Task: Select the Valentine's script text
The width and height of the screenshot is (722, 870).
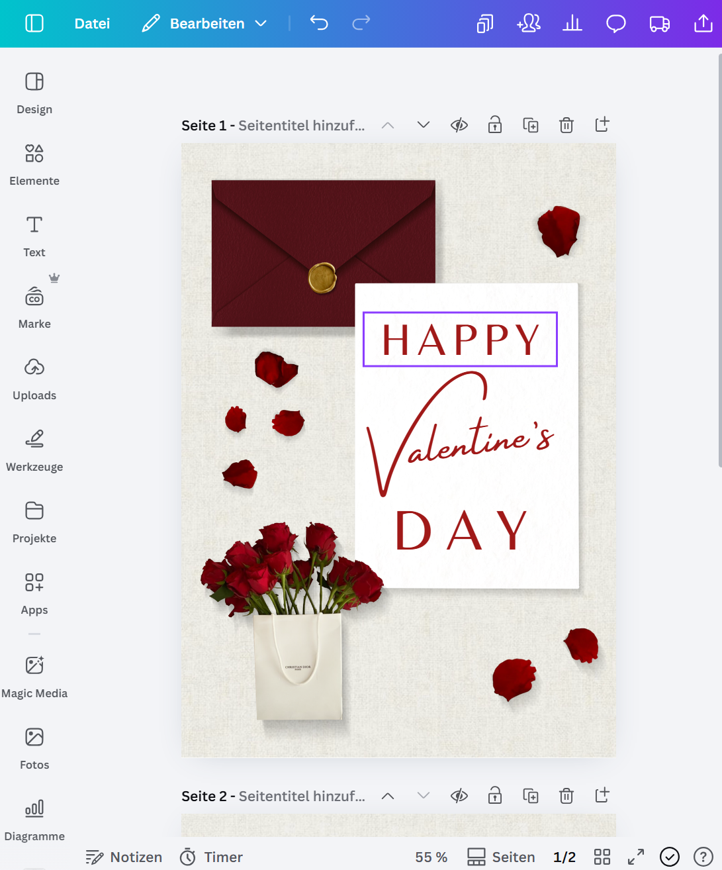Action: (x=461, y=434)
